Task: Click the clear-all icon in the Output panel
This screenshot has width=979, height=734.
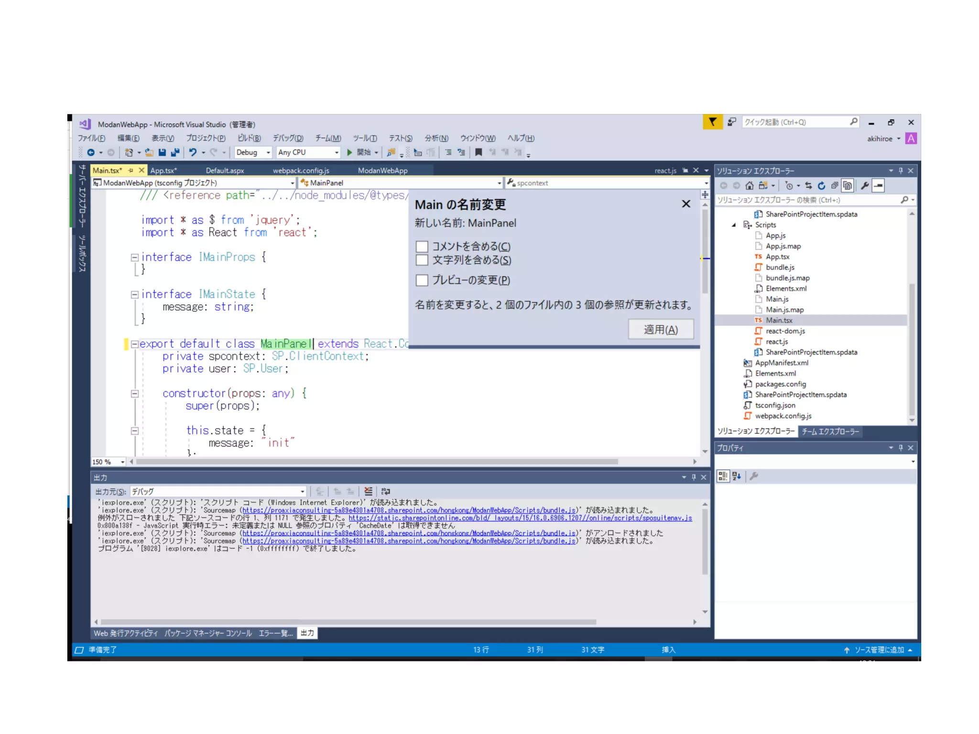Action: click(x=368, y=491)
